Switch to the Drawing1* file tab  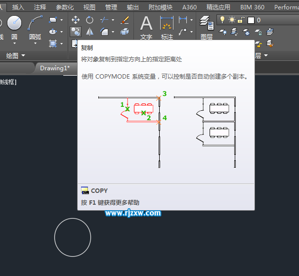point(55,68)
